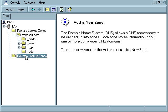168x112 pixels.
Task: Click the Back arrow toolbar icon
Action: coord(33,9)
